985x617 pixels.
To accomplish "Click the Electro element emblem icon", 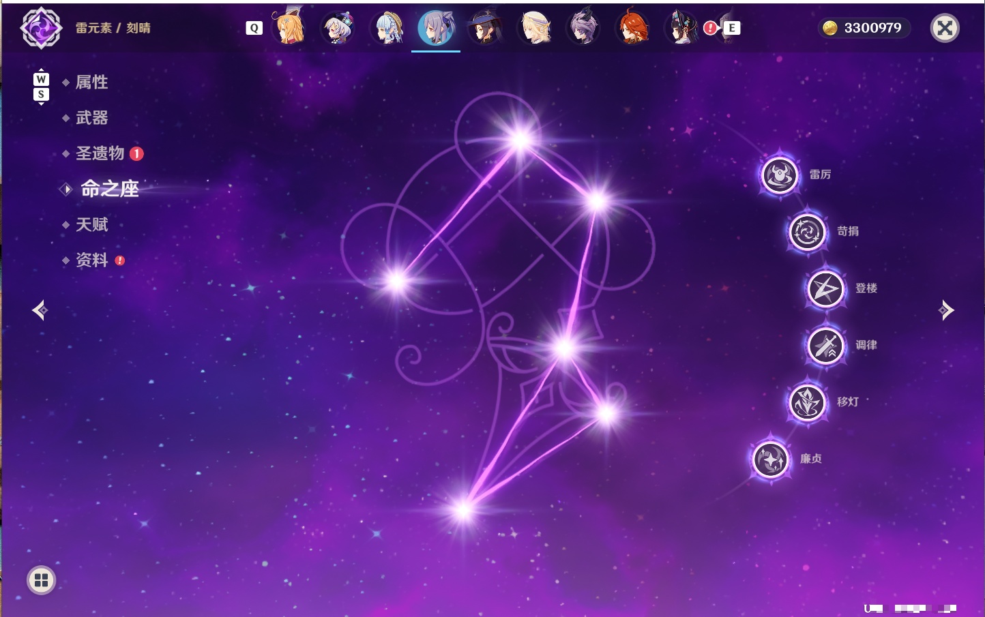I will [41, 28].
